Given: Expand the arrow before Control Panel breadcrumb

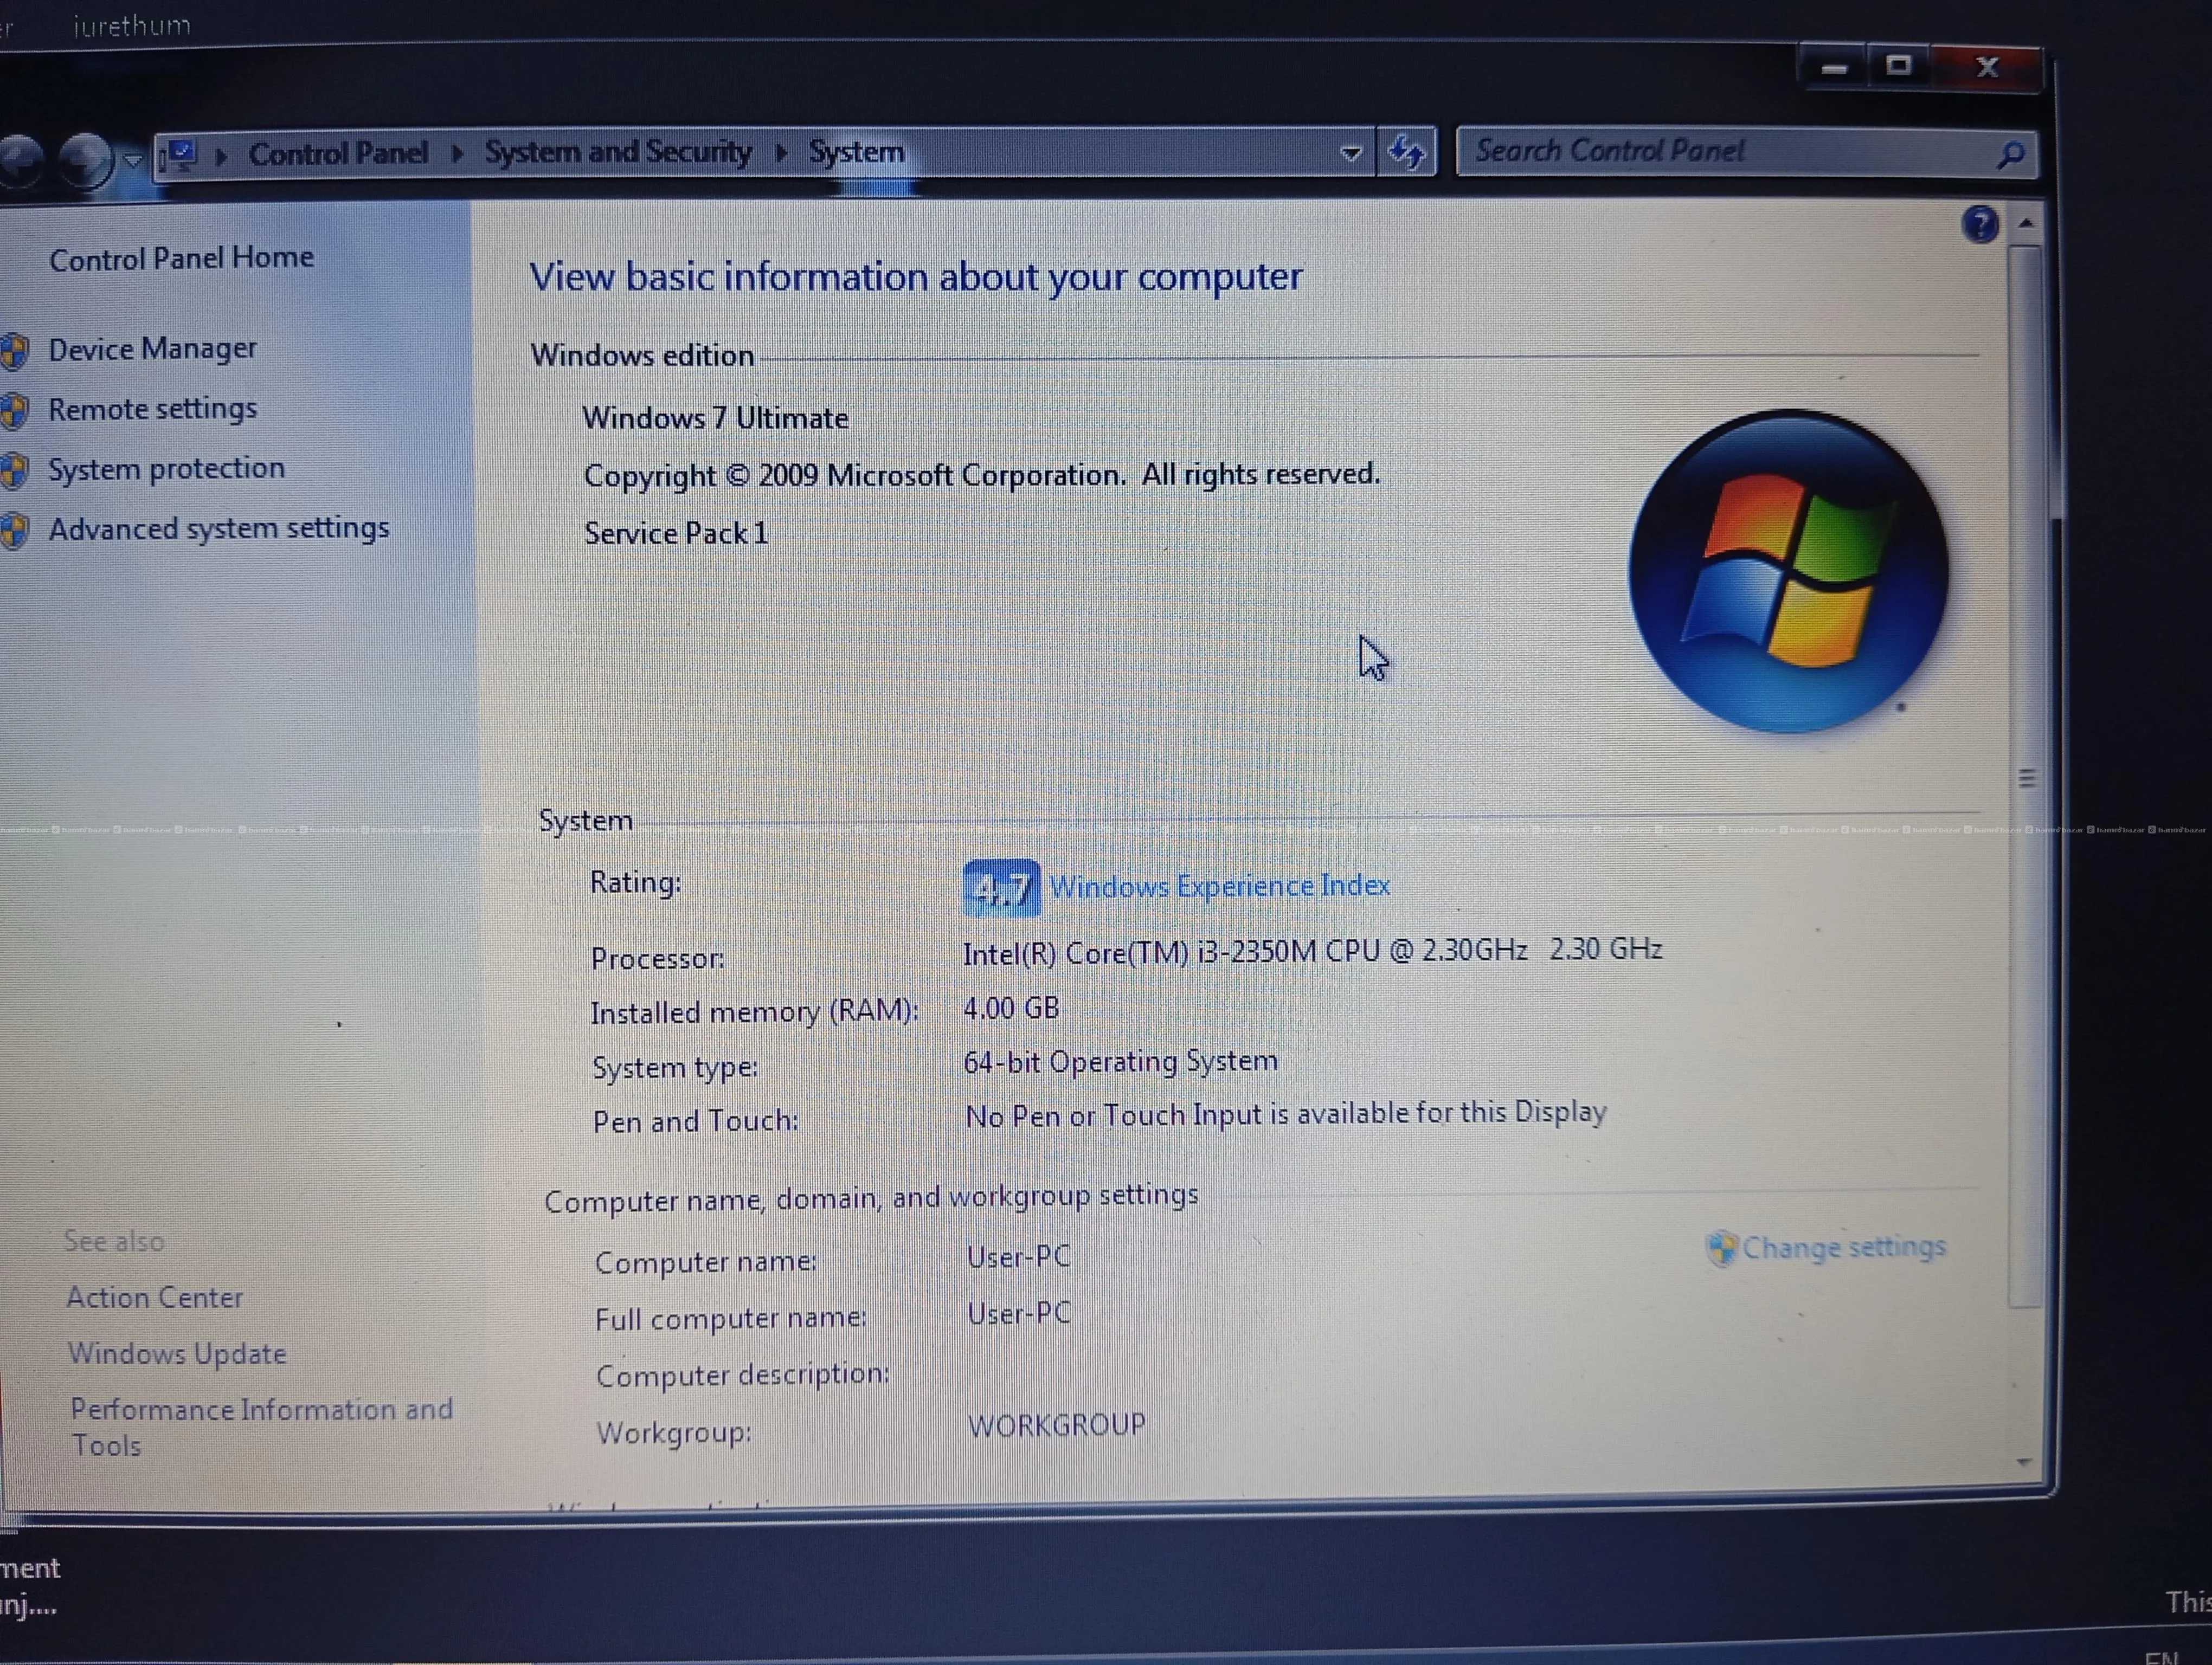Looking at the screenshot, I should [221, 156].
